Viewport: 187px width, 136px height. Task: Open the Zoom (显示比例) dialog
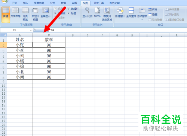point(87,12)
